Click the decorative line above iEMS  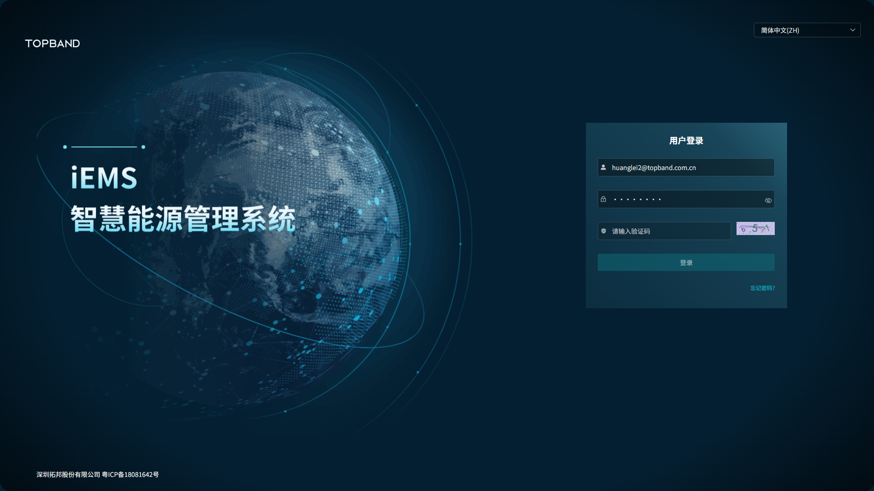tap(104, 147)
